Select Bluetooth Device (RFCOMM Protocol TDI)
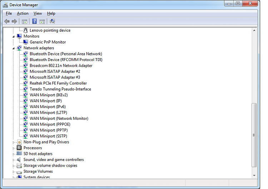This screenshot has width=268, height=189. point(66,60)
